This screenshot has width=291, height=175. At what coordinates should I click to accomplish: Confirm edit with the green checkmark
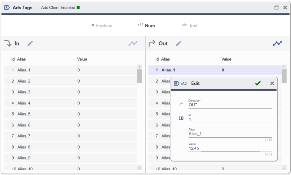pos(258,83)
